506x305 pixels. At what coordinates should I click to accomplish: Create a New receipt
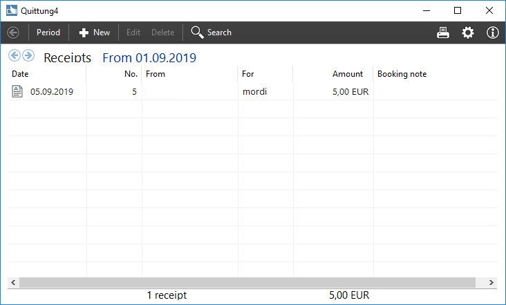[94, 33]
